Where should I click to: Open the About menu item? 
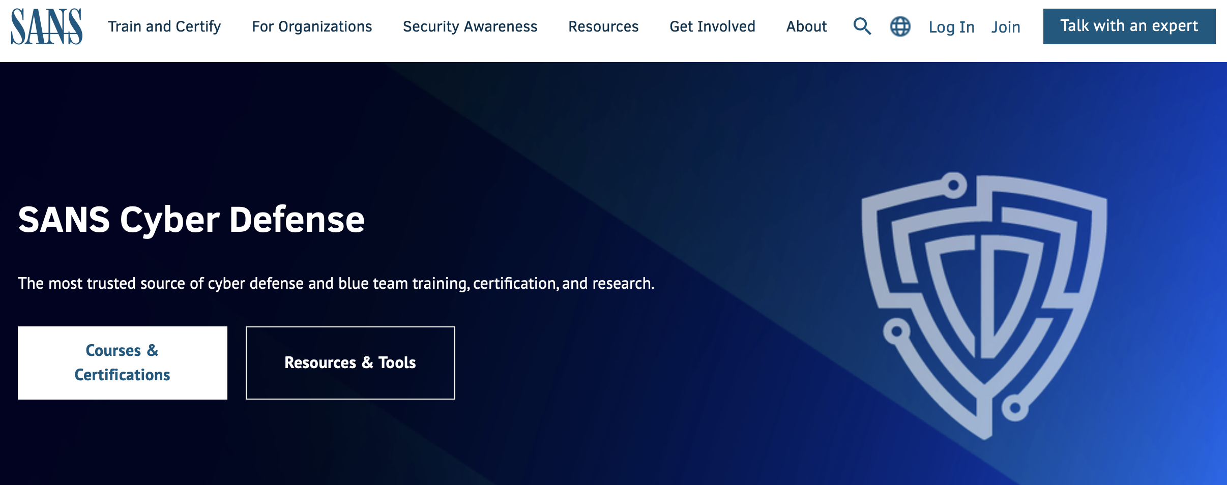(x=806, y=26)
